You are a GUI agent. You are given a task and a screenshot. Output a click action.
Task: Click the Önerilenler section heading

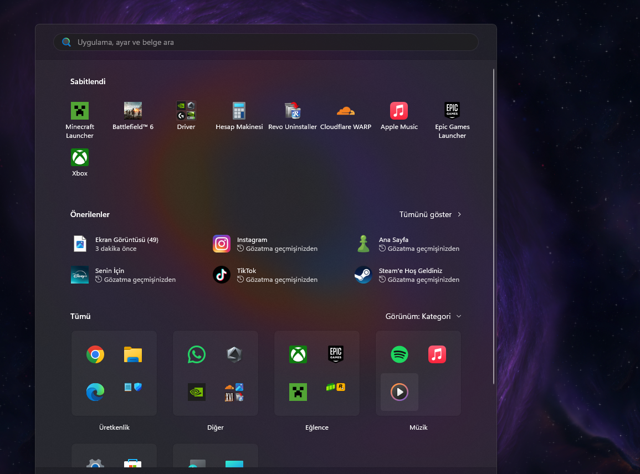(x=90, y=214)
